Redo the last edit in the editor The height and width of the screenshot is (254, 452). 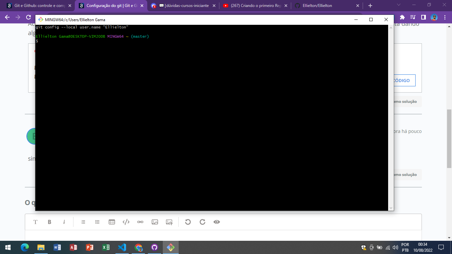click(203, 222)
